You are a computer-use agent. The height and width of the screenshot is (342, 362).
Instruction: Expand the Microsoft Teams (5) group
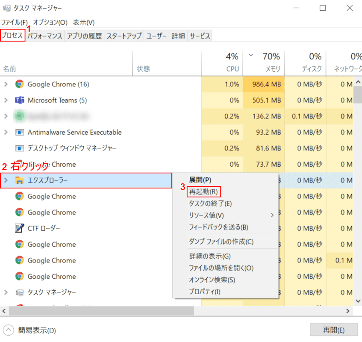pos(6,100)
